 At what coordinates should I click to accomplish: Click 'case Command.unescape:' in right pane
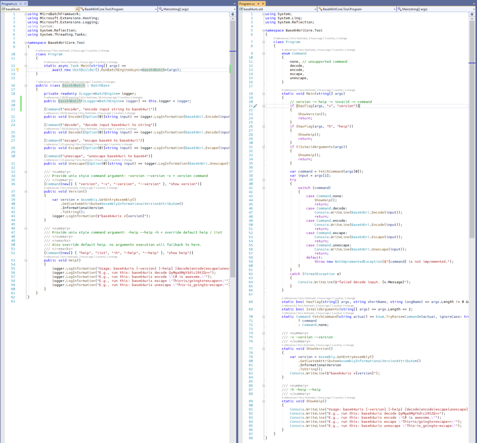[327, 245]
